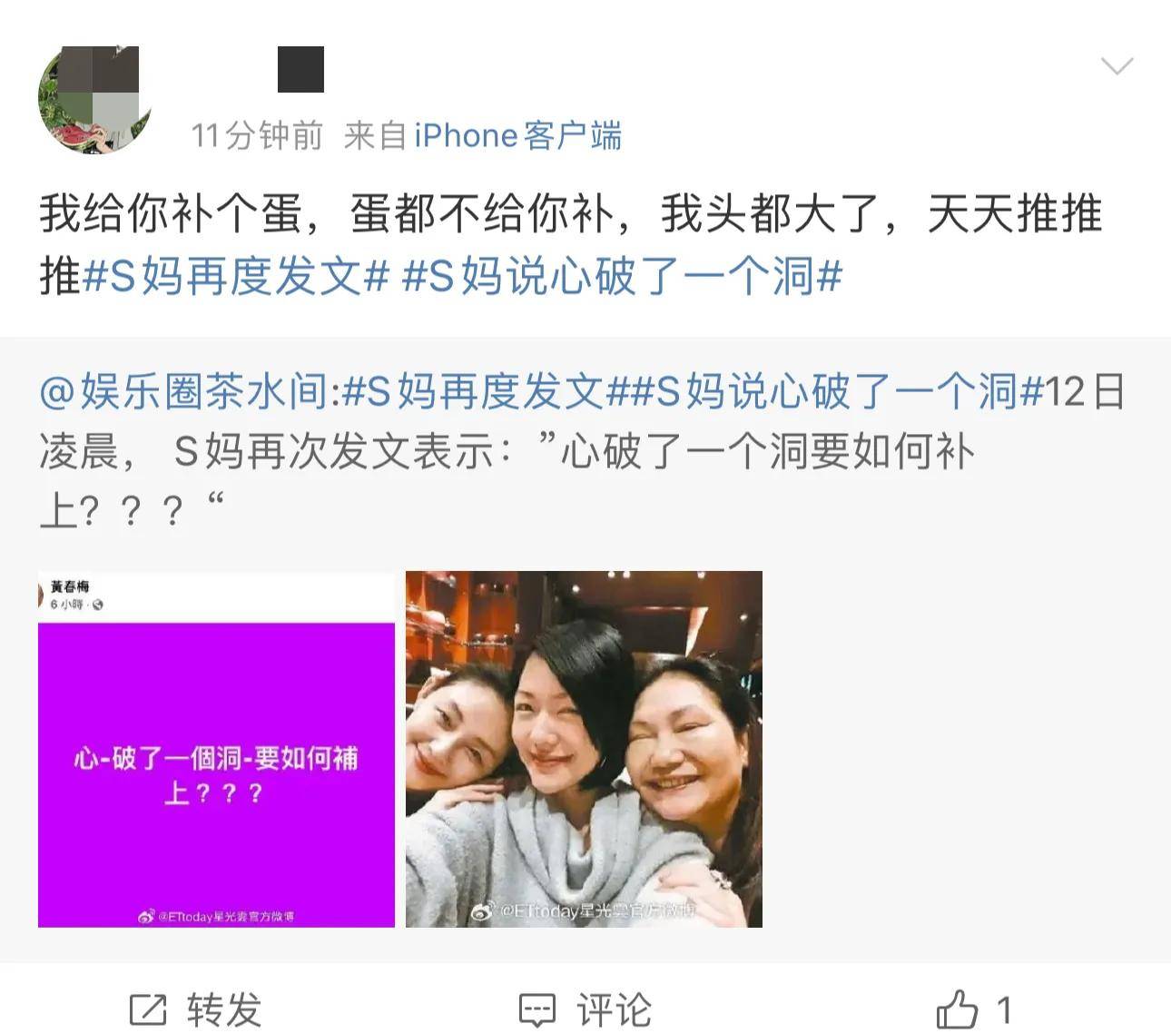Tap the repost share icon
The image size is (1171, 1033).
pyautogui.click(x=148, y=1009)
